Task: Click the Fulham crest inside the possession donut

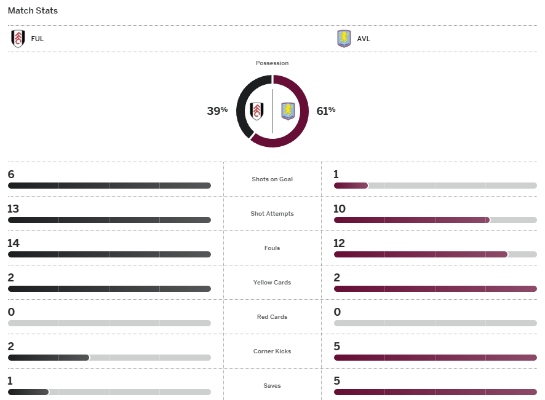Action: [x=258, y=111]
